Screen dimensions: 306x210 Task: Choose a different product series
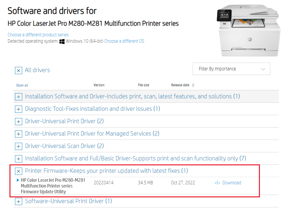point(38,35)
